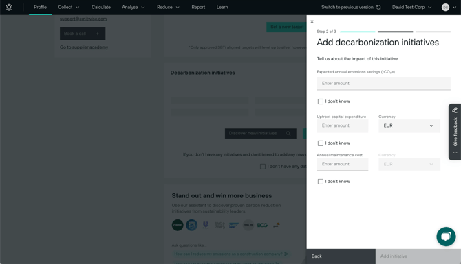This screenshot has width=461, height=264.
Task: Open the David Test Corp company switcher
Action: (x=411, y=7)
